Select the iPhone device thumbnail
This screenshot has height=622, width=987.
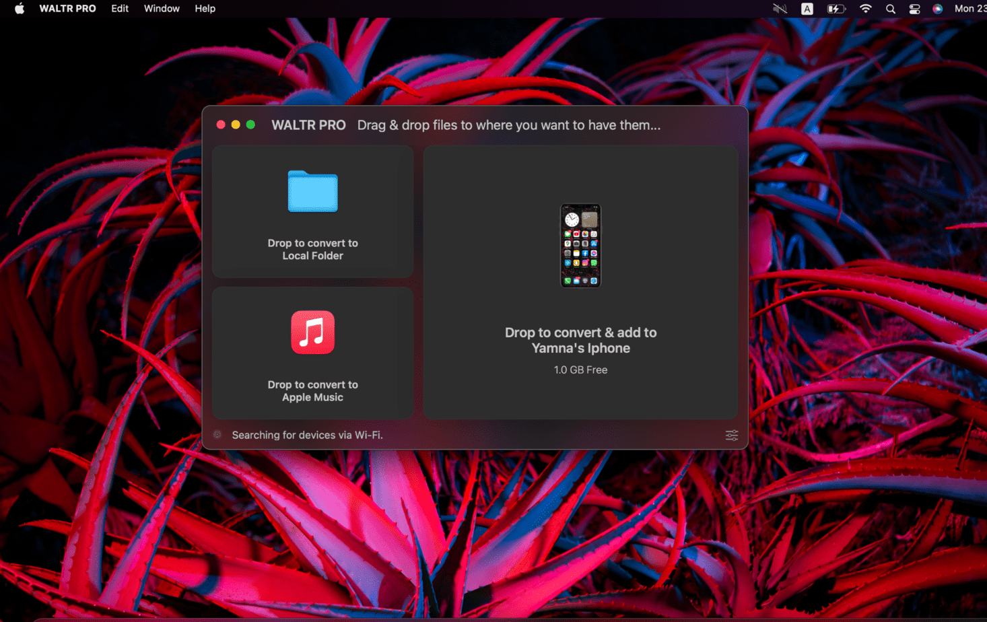coord(580,246)
